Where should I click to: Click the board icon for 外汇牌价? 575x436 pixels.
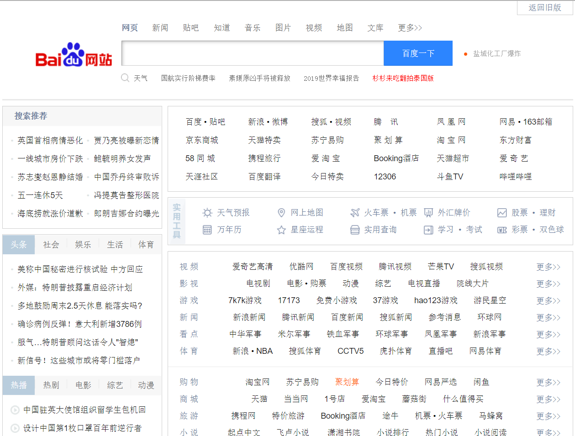(x=428, y=213)
